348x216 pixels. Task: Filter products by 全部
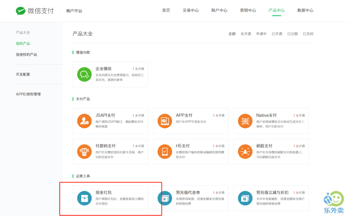pyautogui.click(x=232, y=34)
